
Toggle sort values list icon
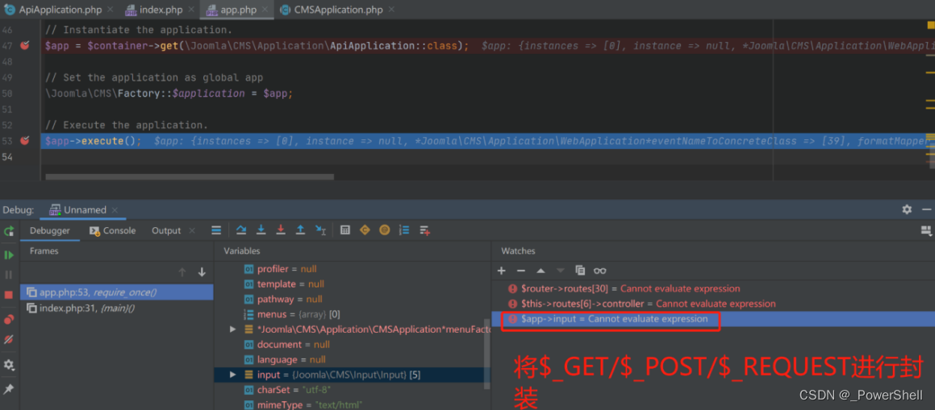tap(404, 230)
